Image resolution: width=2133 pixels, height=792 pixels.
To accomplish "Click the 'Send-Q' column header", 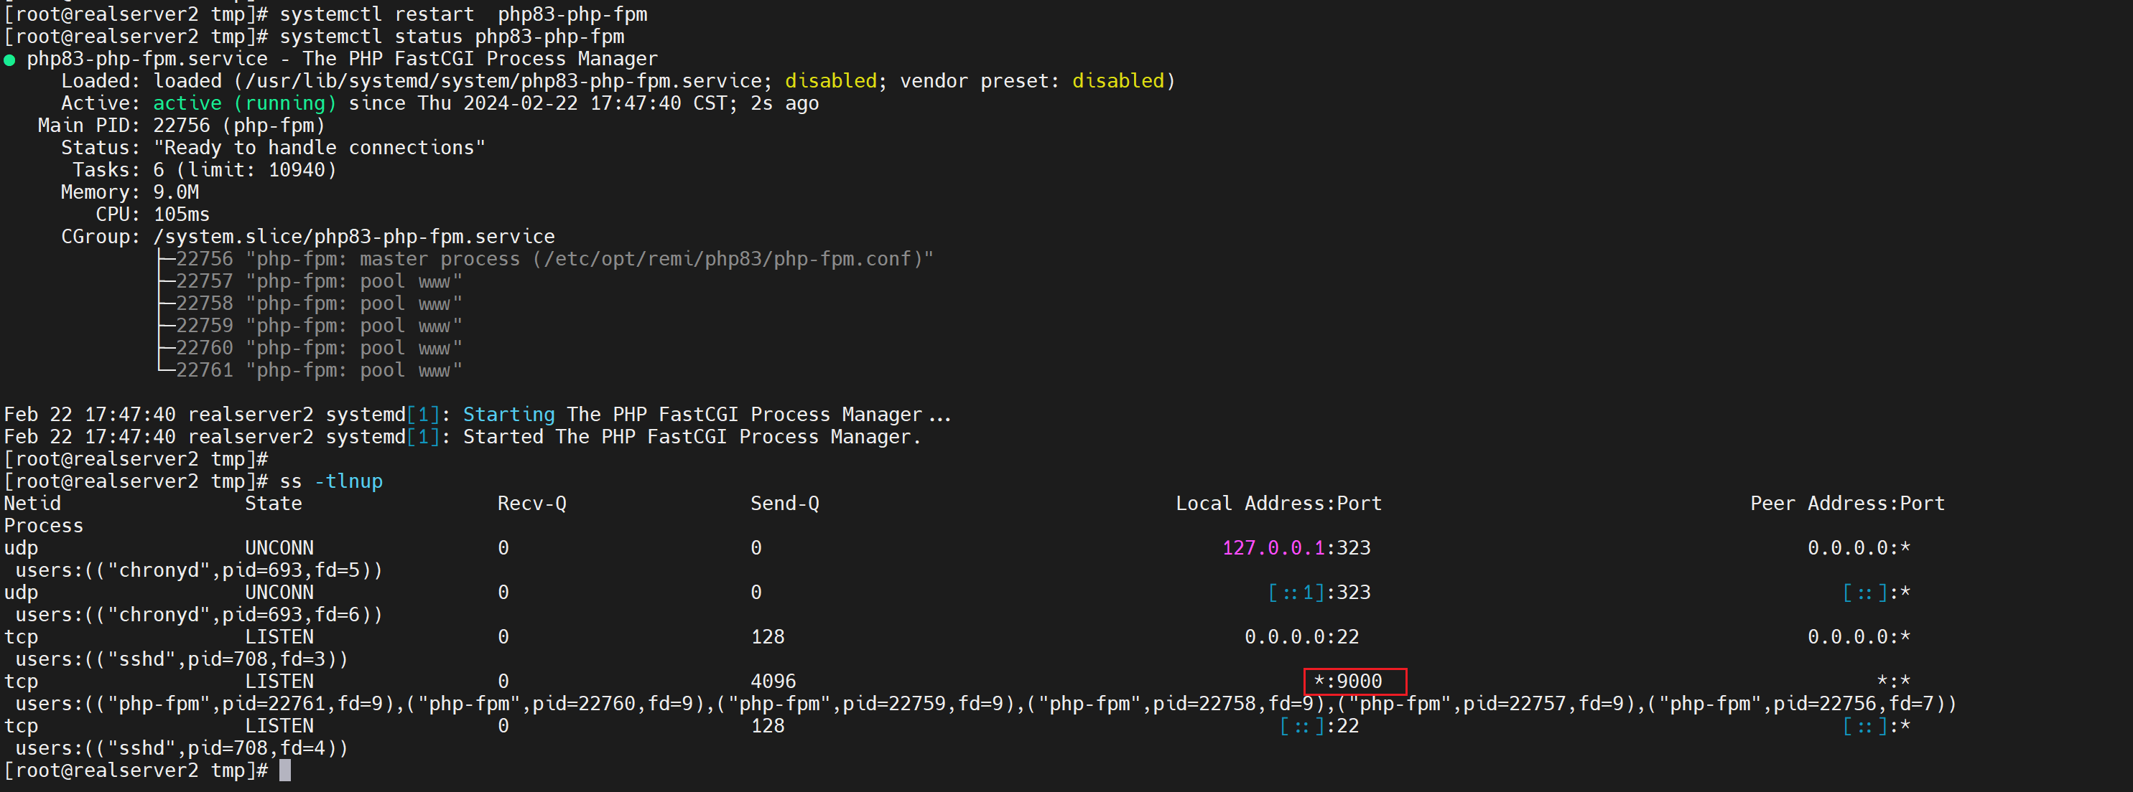I will pos(784,504).
